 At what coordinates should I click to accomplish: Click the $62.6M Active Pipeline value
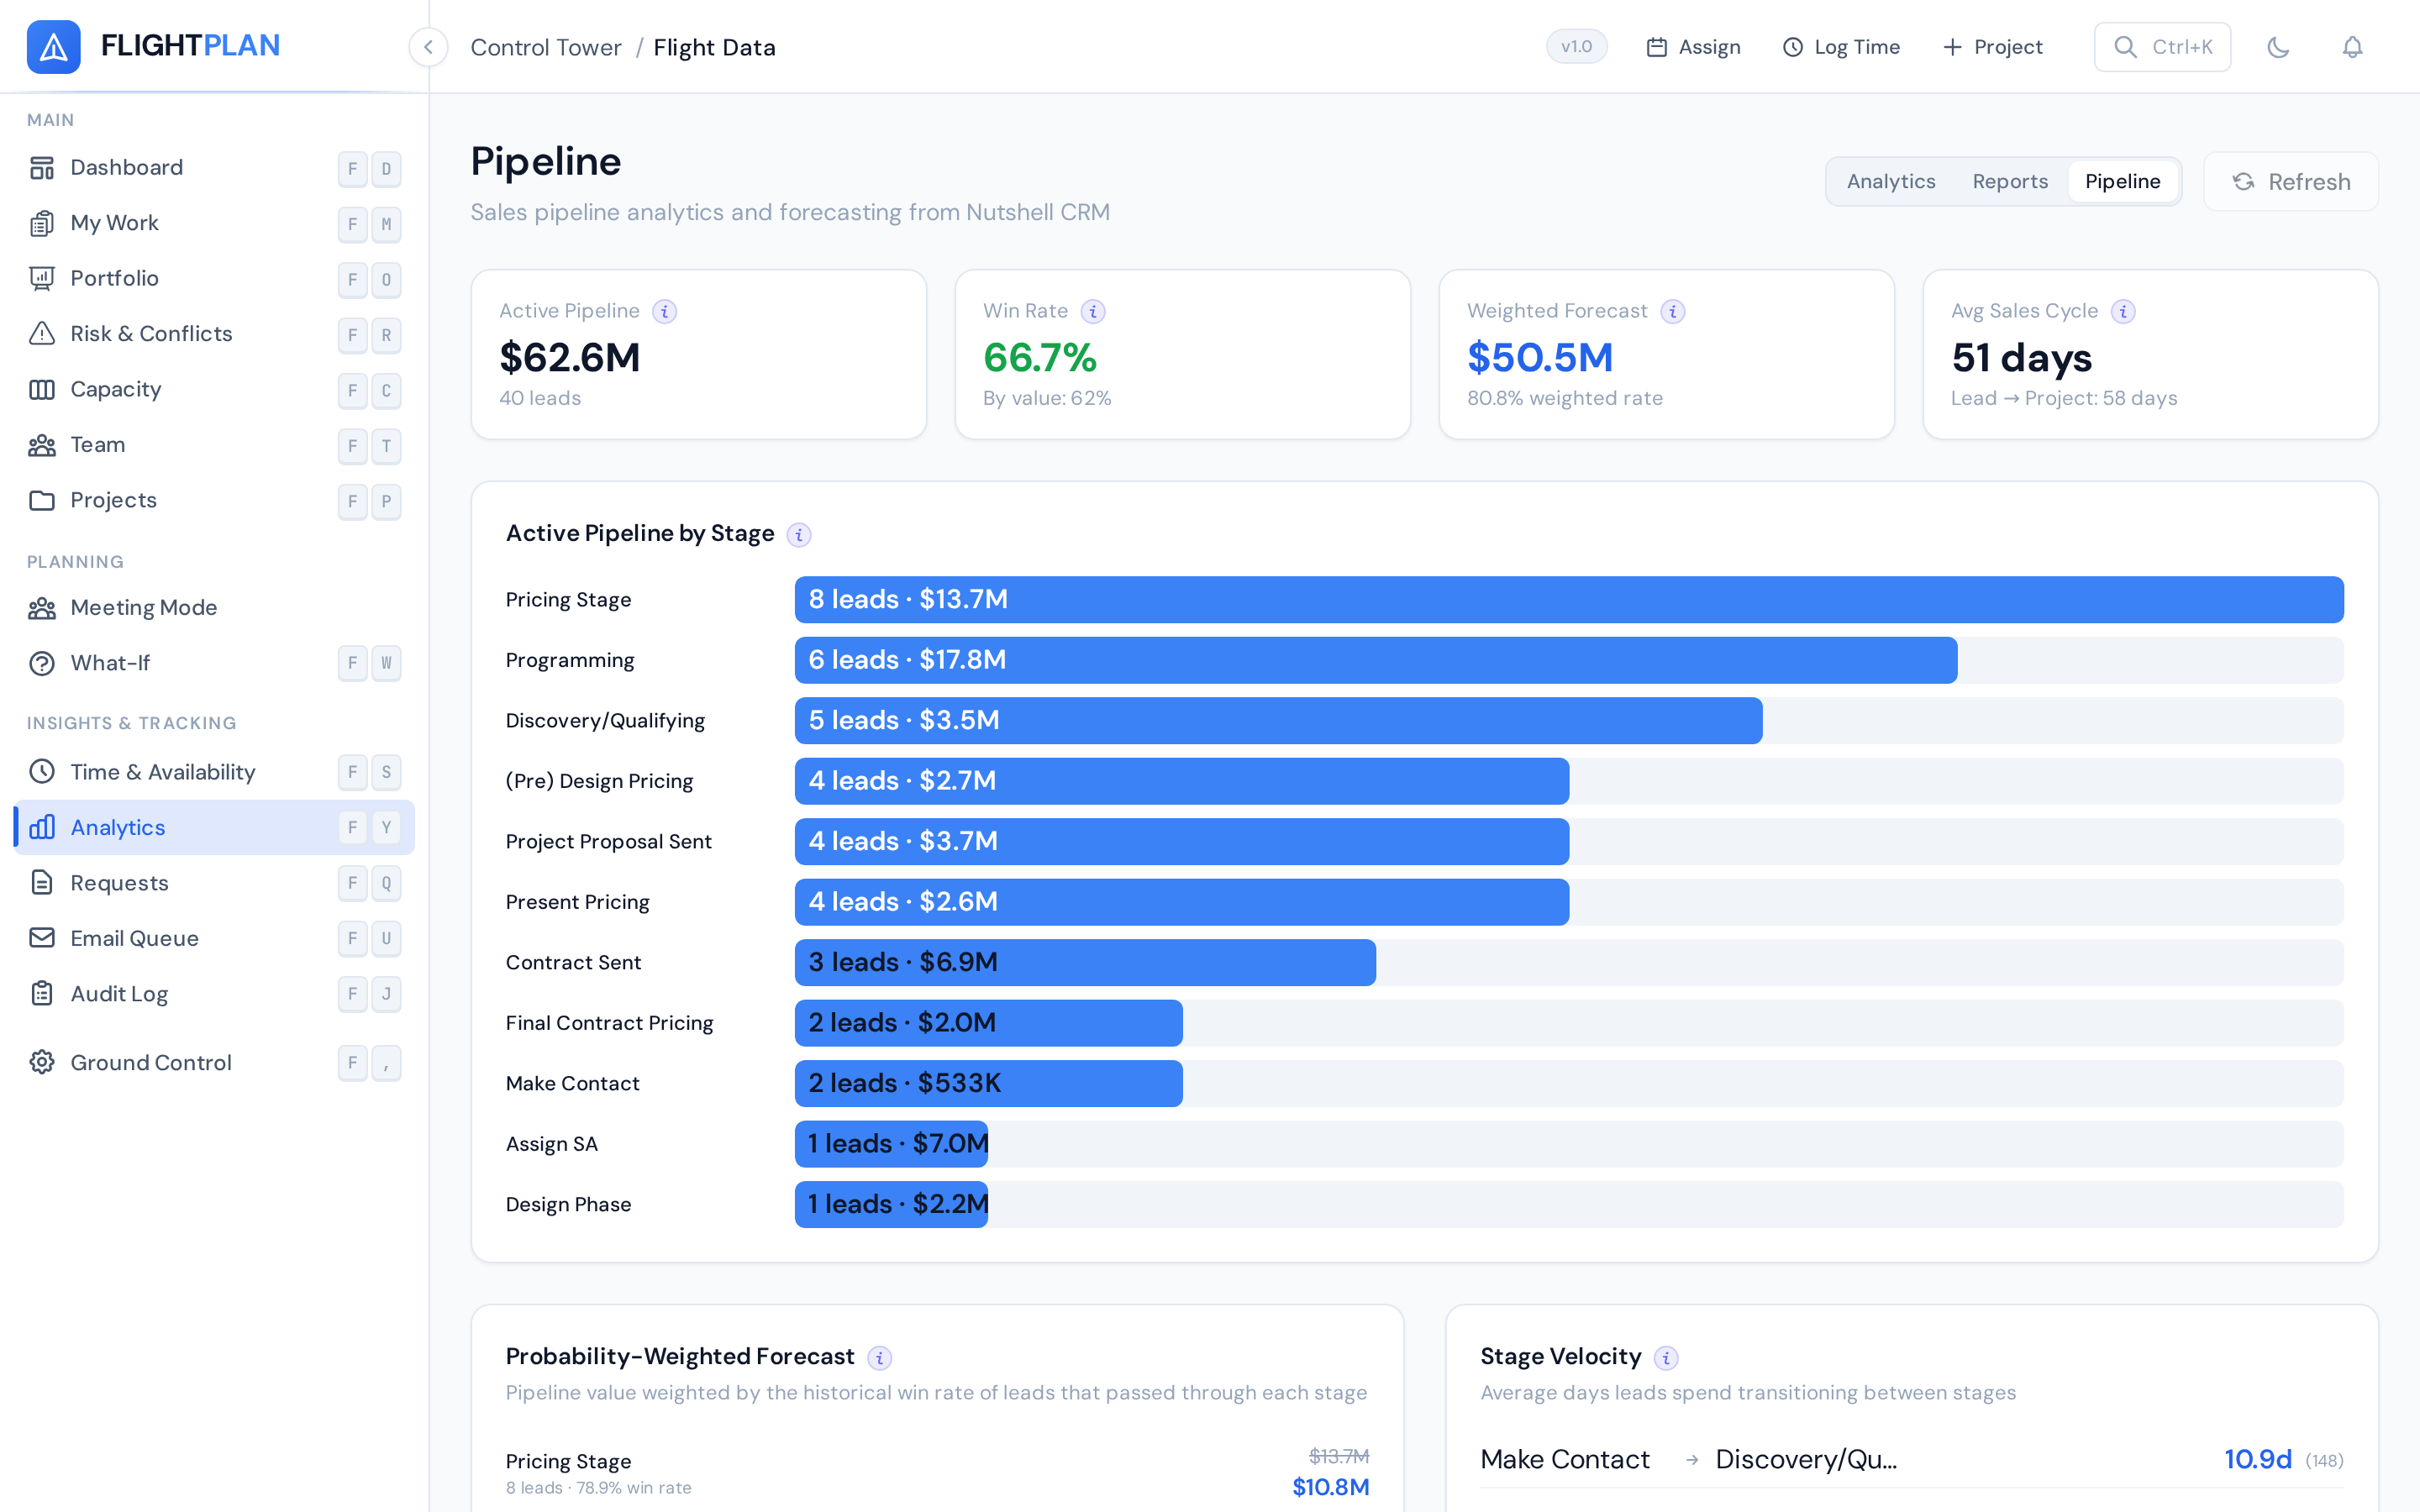click(x=570, y=358)
